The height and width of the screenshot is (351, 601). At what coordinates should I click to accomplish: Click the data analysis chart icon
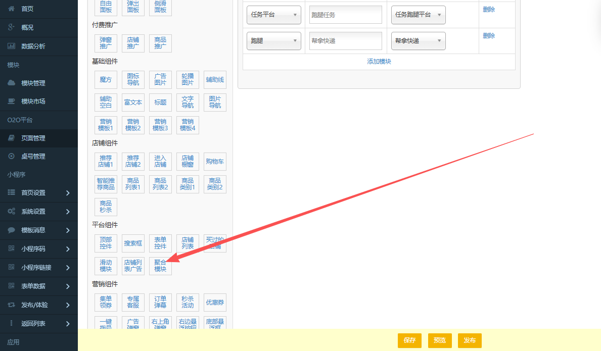pyautogui.click(x=11, y=46)
